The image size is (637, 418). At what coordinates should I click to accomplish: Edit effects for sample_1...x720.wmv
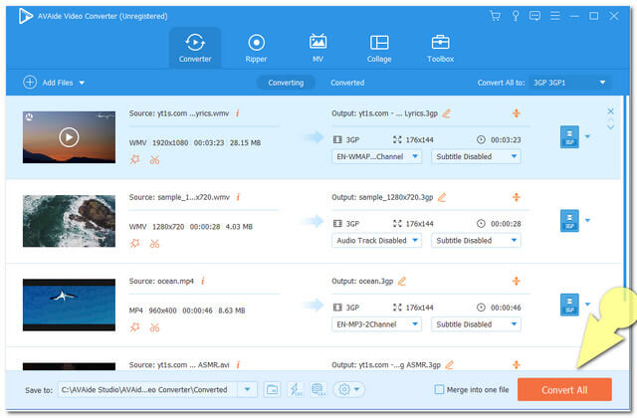coord(135,243)
